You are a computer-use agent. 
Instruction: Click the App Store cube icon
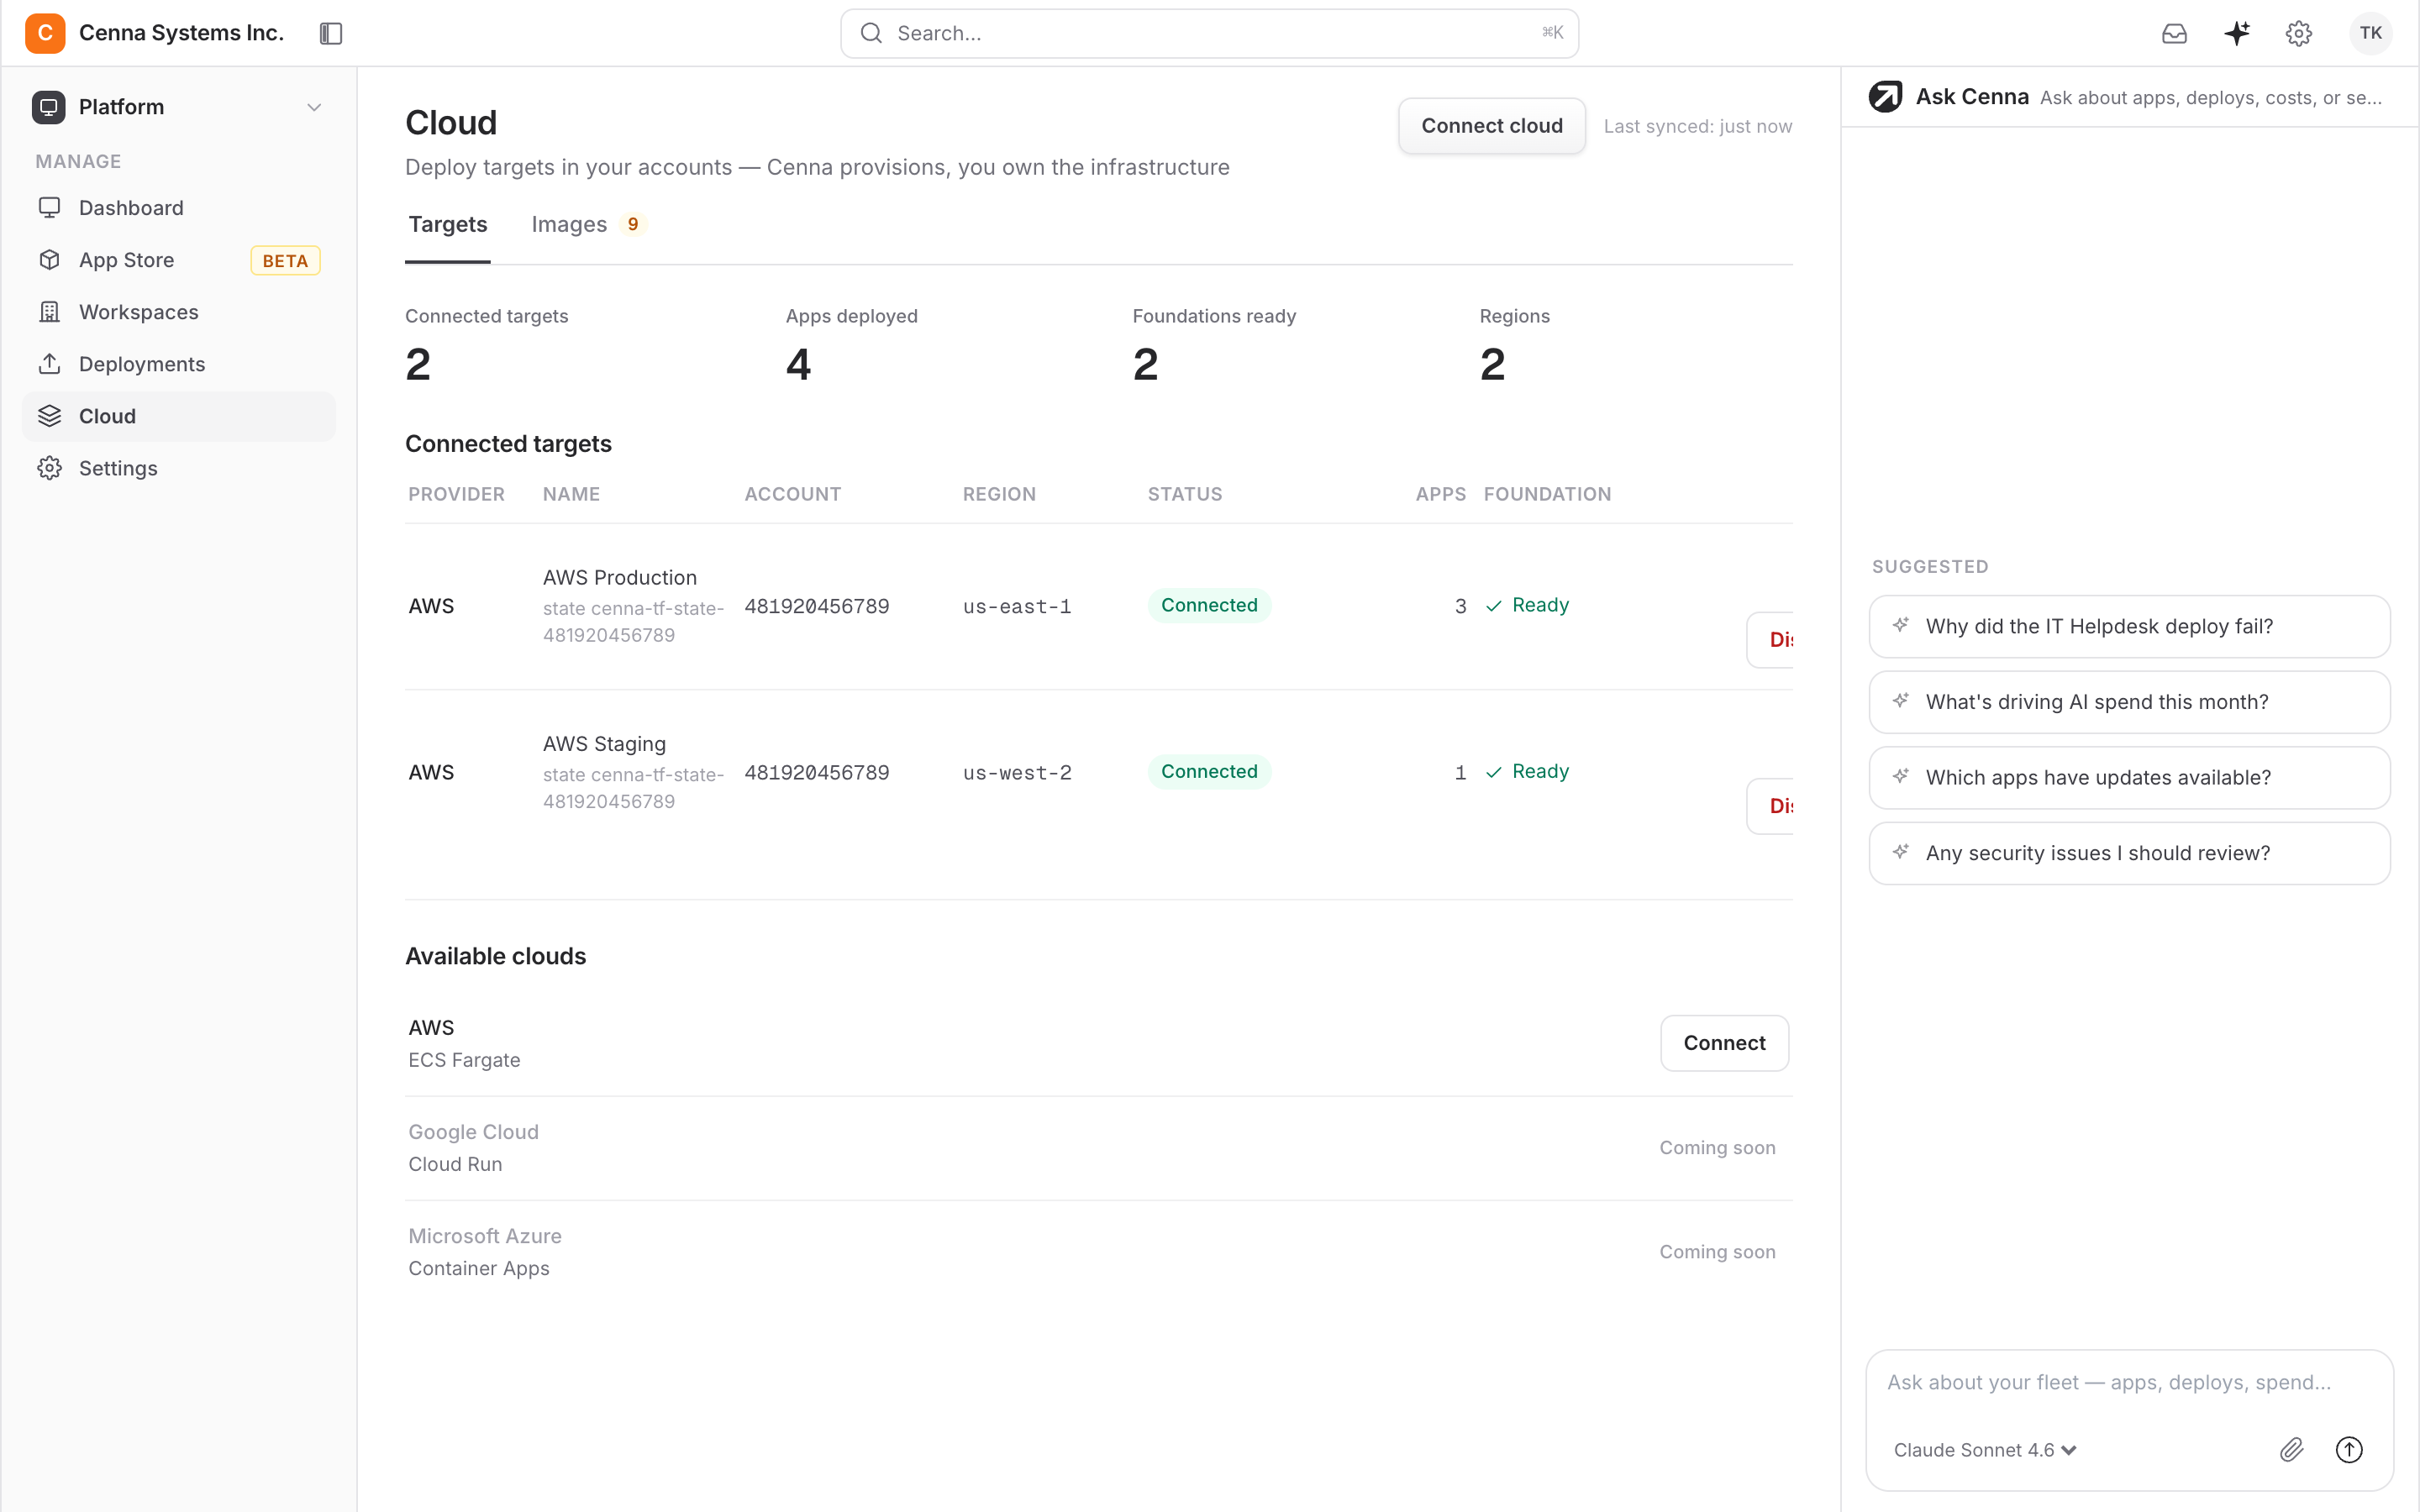(x=49, y=260)
